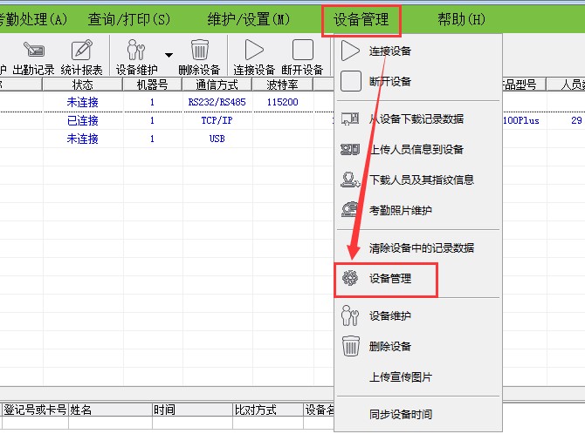Click the 比对方式 column header
This screenshot has height=434, width=585.
pyautogui.click(x=268, y=410)
